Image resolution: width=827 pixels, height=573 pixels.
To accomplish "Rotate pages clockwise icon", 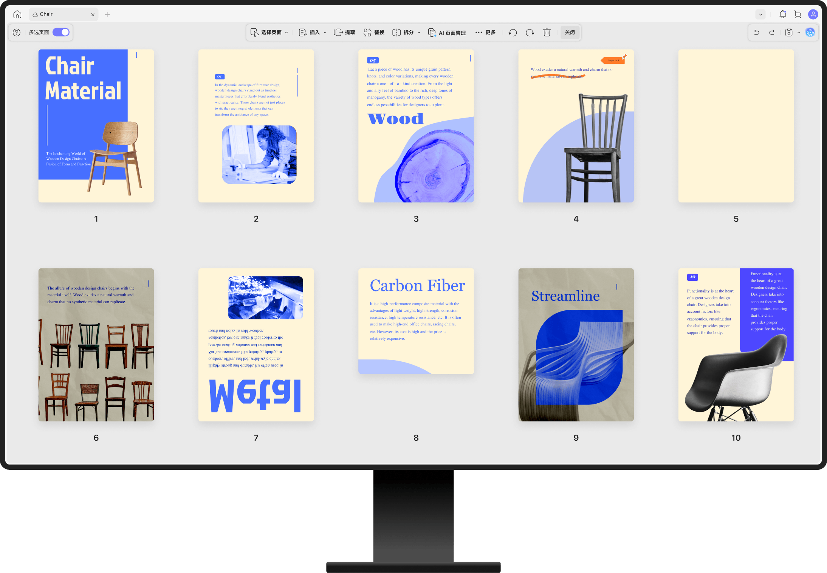I will 530,33.
